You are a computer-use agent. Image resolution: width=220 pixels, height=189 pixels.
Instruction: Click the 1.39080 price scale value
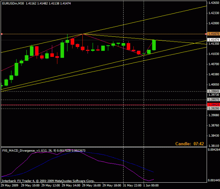(x=214, y=115)
